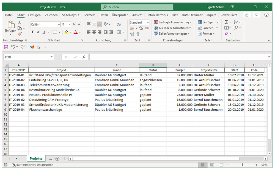Switch to the Seitenlayout ribbon tab
Screen dimensions: 275x170
tap(70, 15)
